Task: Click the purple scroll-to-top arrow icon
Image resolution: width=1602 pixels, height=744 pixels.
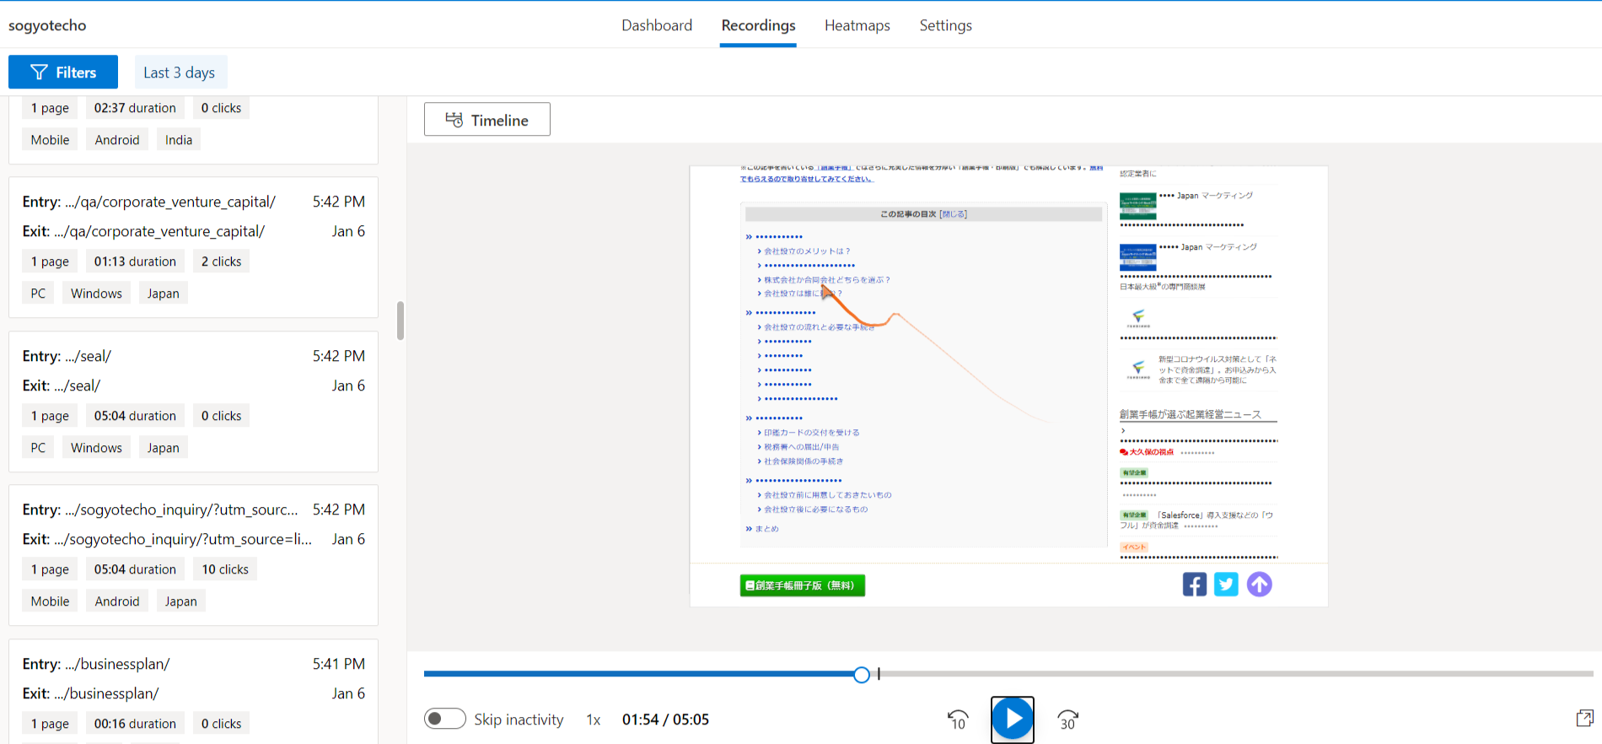Action: [1259, 585]
